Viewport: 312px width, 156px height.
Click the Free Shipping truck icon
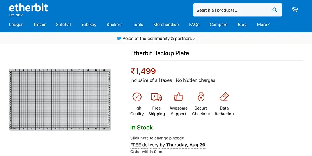point(156,97)
